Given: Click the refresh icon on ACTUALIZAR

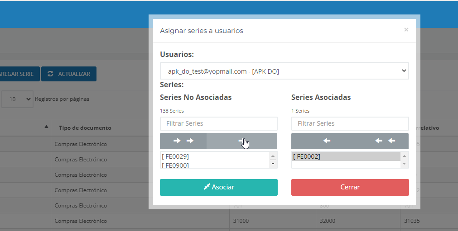Looking at the screenshot, I should point(50,74).
